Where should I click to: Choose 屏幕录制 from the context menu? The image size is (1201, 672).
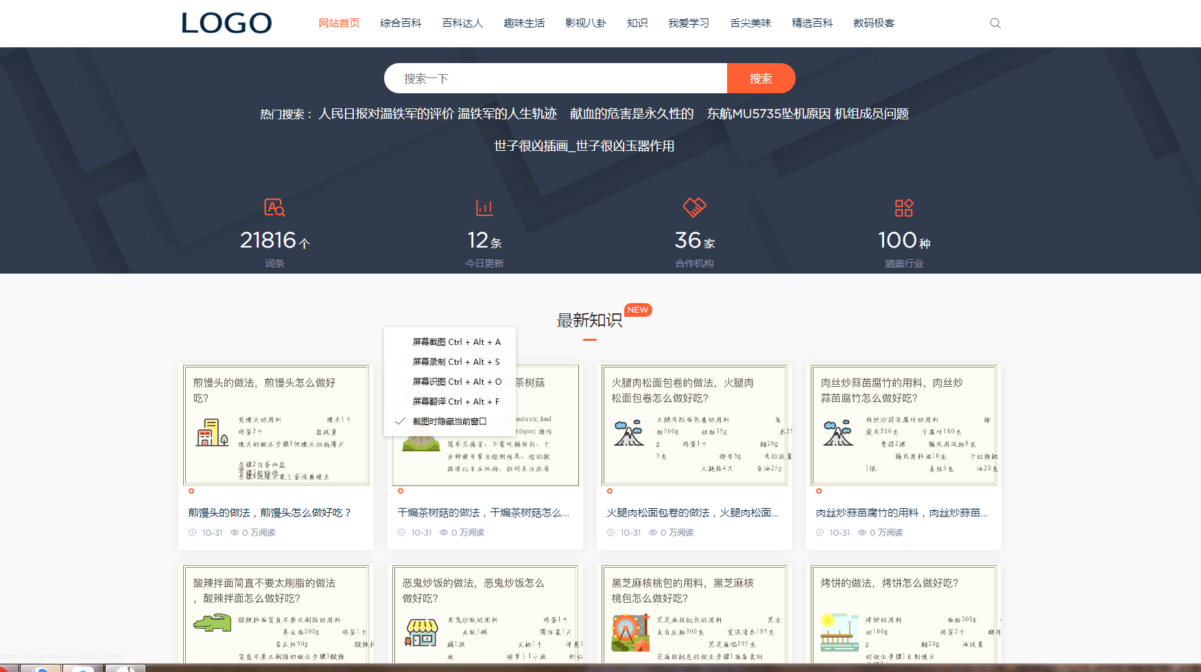(x=456, y=362)
